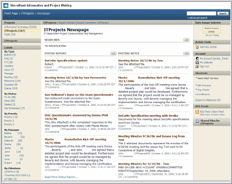Screen dimensions: 232x184
Task: Click Add button in Headlines section
Action: pos(187,40)
